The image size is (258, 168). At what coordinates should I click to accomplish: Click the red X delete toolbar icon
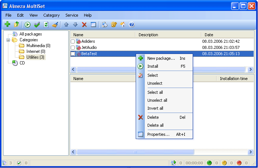point(84,25)
